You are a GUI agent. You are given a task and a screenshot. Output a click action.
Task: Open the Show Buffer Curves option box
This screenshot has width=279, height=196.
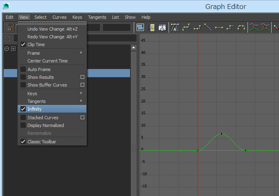[82, 85]
